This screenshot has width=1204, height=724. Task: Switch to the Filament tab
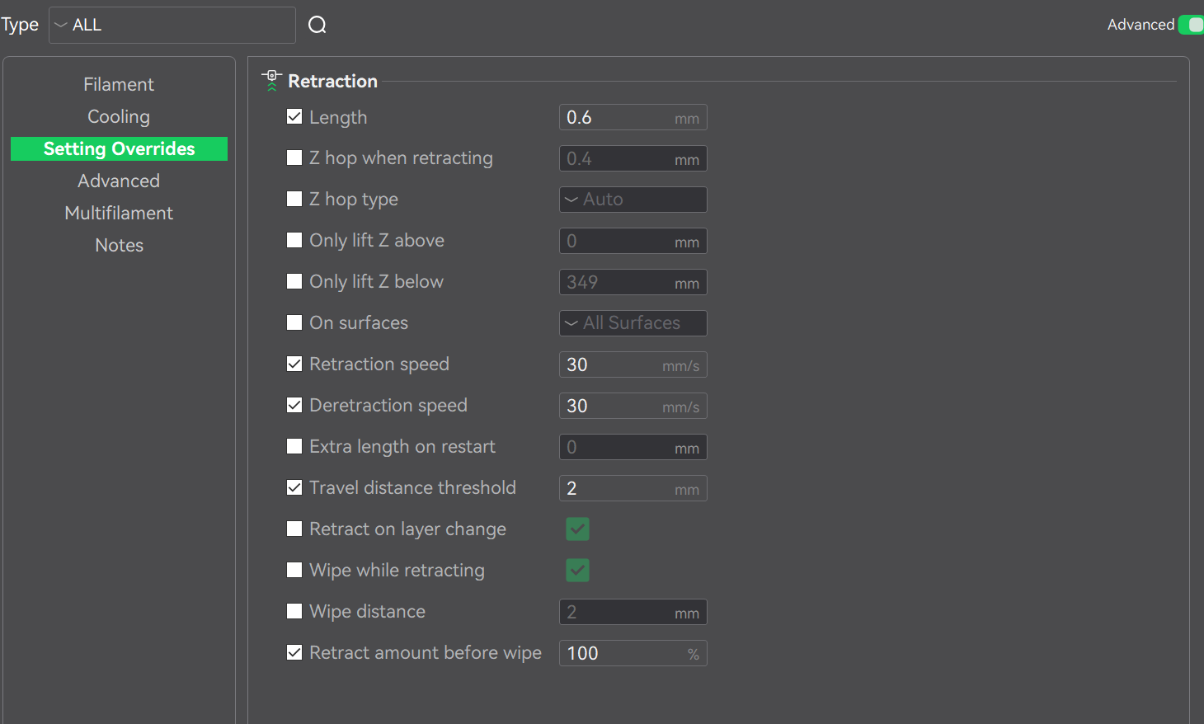(119, 84)
